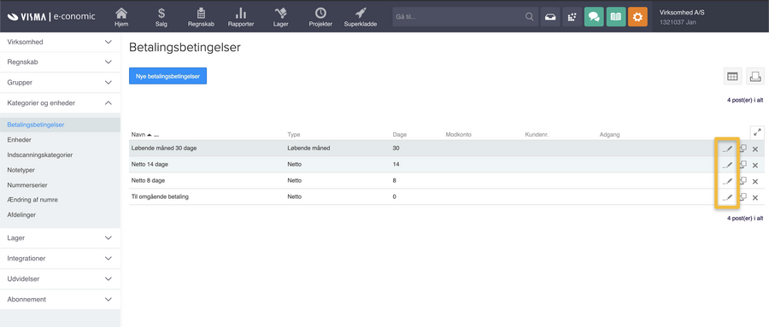Open the Rapporter top menu

[x=241, y=17]
